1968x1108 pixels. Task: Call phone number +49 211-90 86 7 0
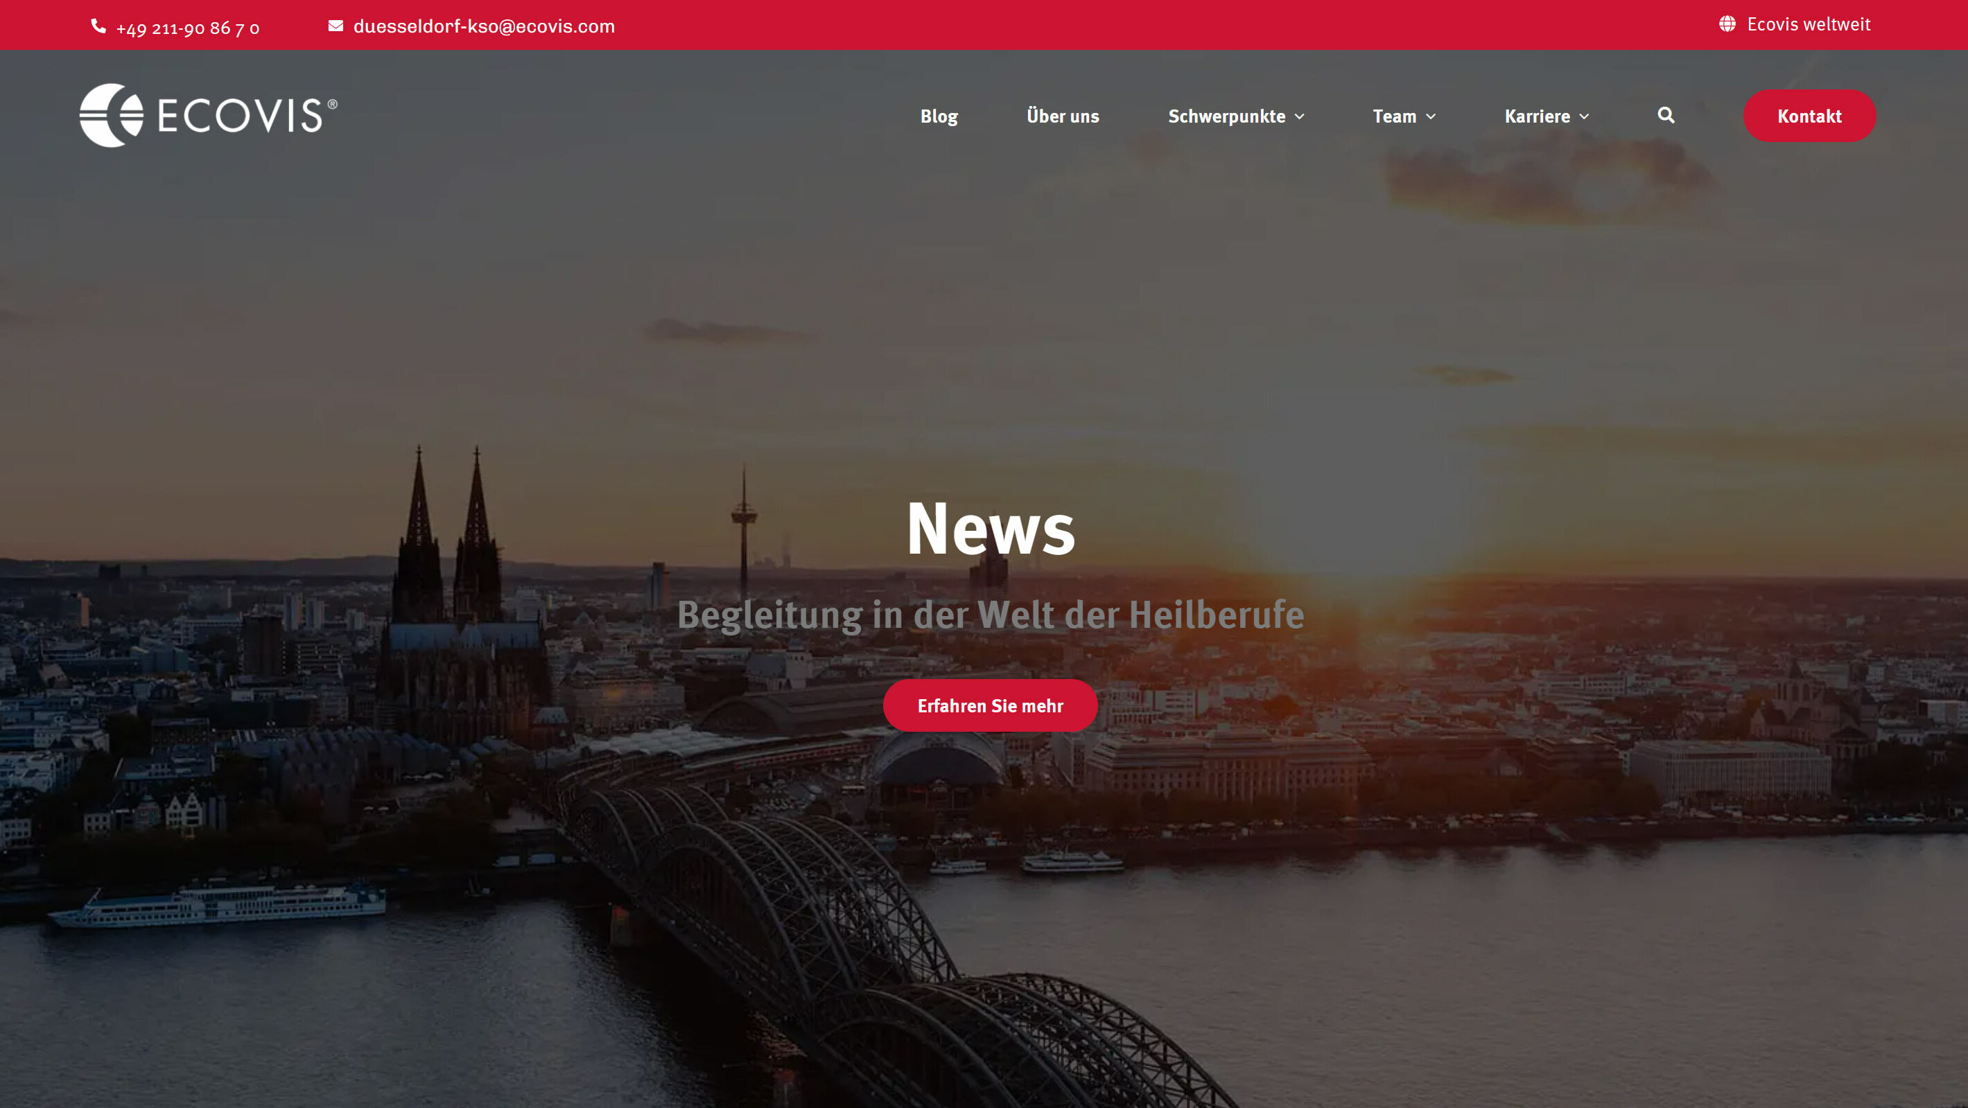[188, 29]
